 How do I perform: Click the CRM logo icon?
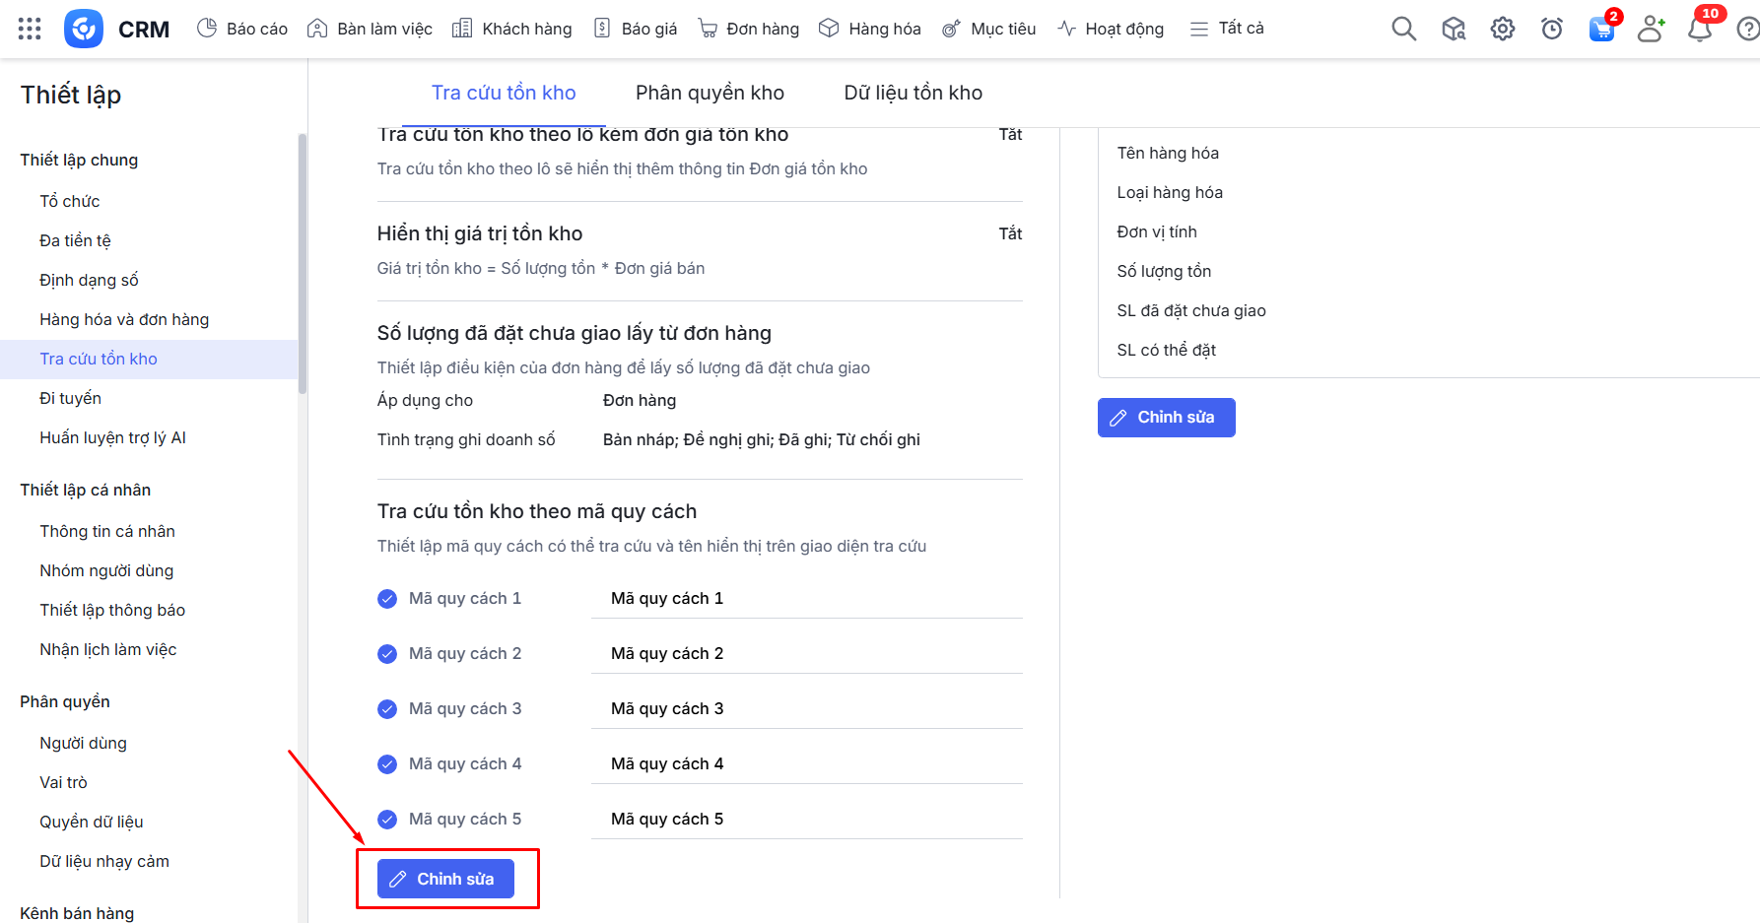(84, 29)
